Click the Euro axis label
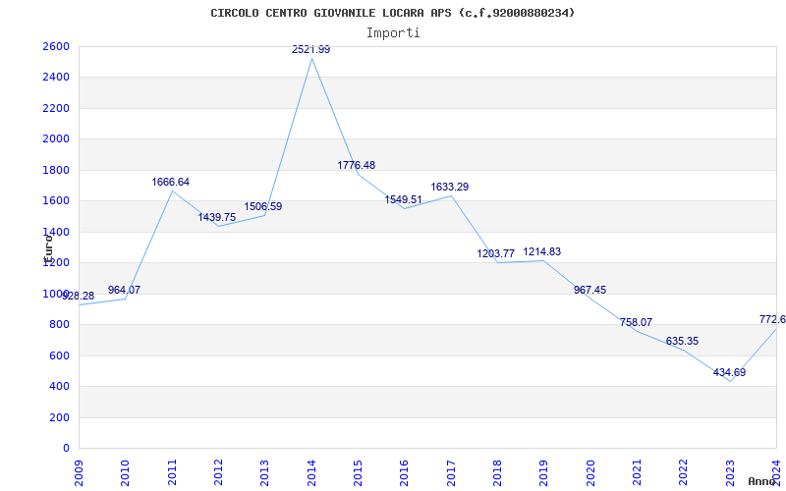Image resolution: width=786 pixels, height=491 pixels. point(48,248)
